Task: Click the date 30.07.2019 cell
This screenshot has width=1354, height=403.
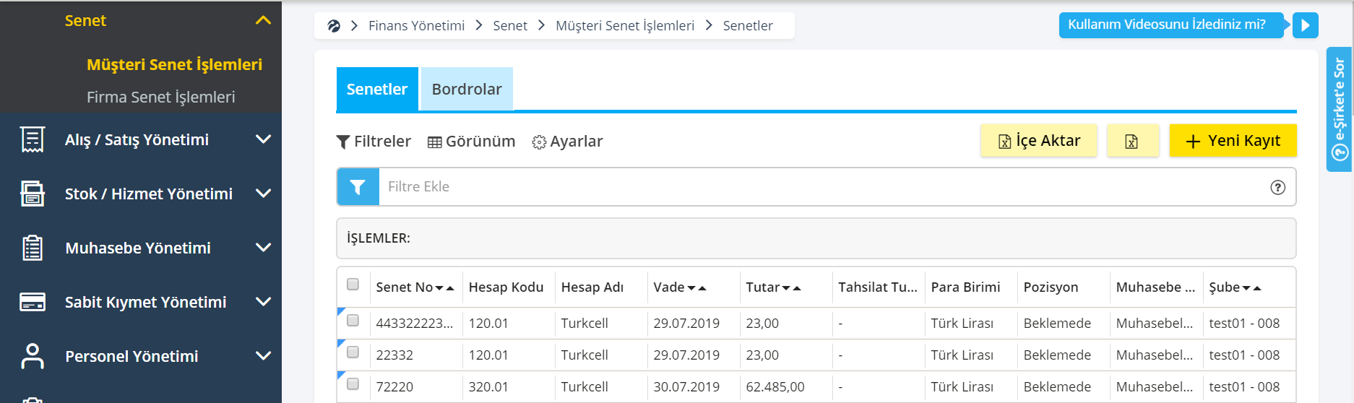Action: [x=686, y=387]
